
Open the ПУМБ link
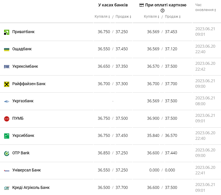click(x=18, y=118)
